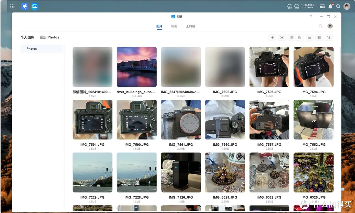Switch to the 相册 tab

tap(174, 26)
